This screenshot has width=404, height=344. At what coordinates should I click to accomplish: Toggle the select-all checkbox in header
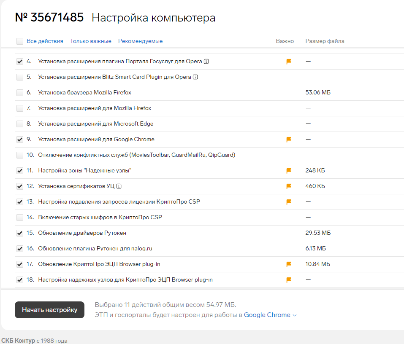tap(19, 41)
